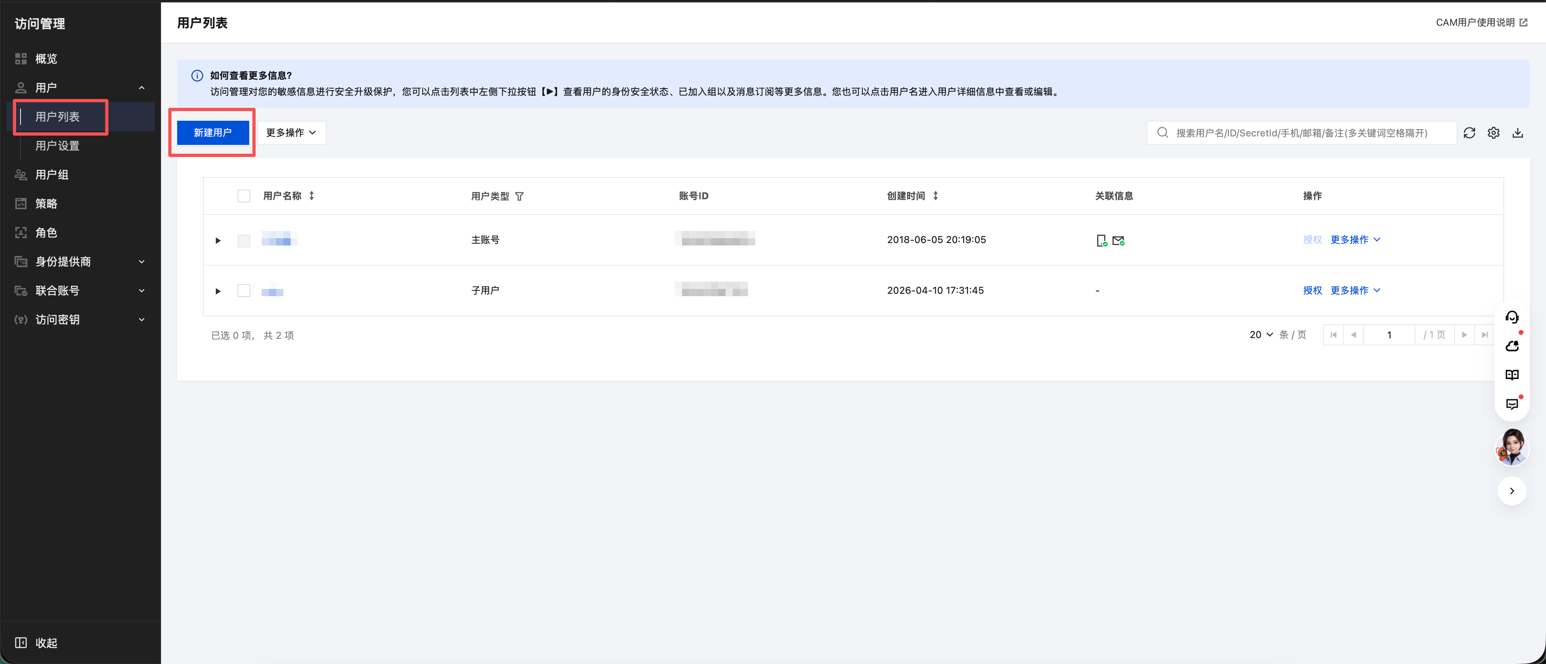Open customer service headset icon
The width and height of the screenshot is (1546, 664).
click(1511, 317)
